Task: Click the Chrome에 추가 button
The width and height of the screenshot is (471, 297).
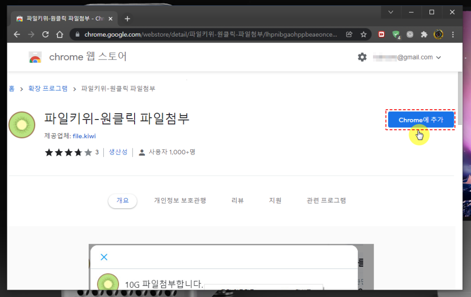Action: tap(420, 120)
